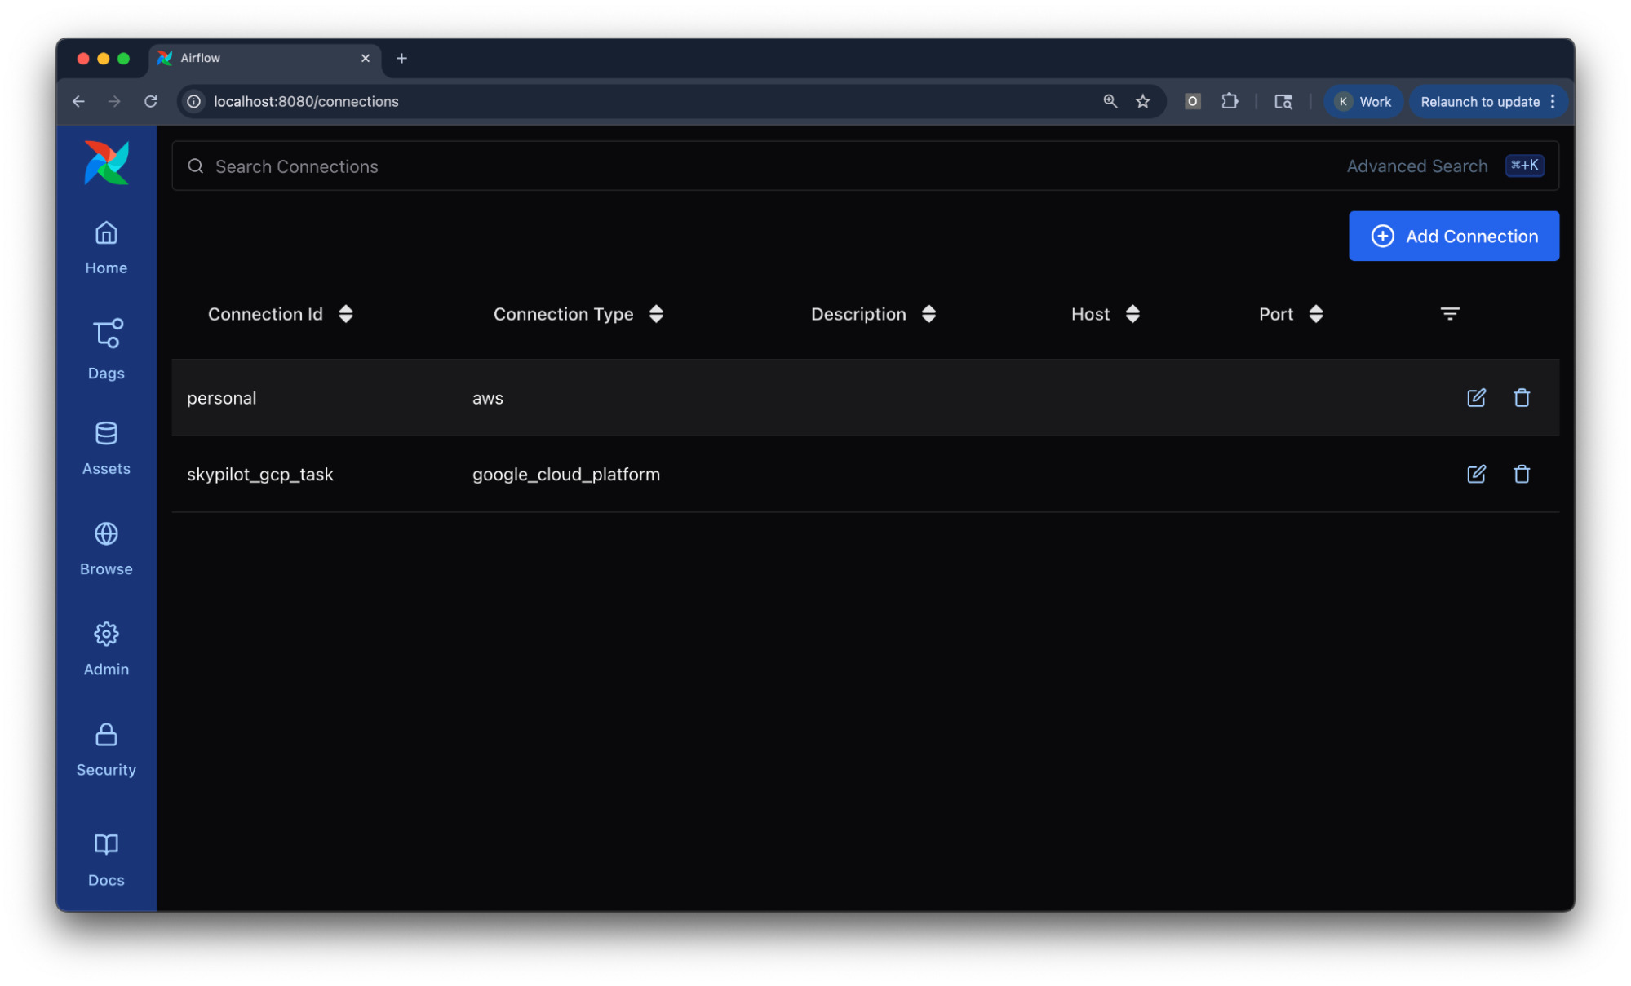Open the Docs book icon
Screen dimensions: 1631x986
[x=106, y=859]
